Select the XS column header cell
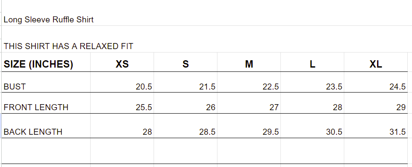This screenshot has width=412, height=167. coord(122,62)
